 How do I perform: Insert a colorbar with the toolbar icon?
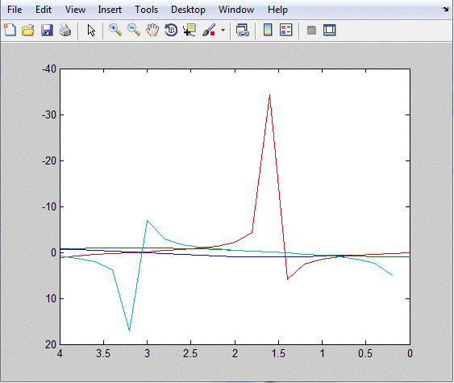point(268,30)
